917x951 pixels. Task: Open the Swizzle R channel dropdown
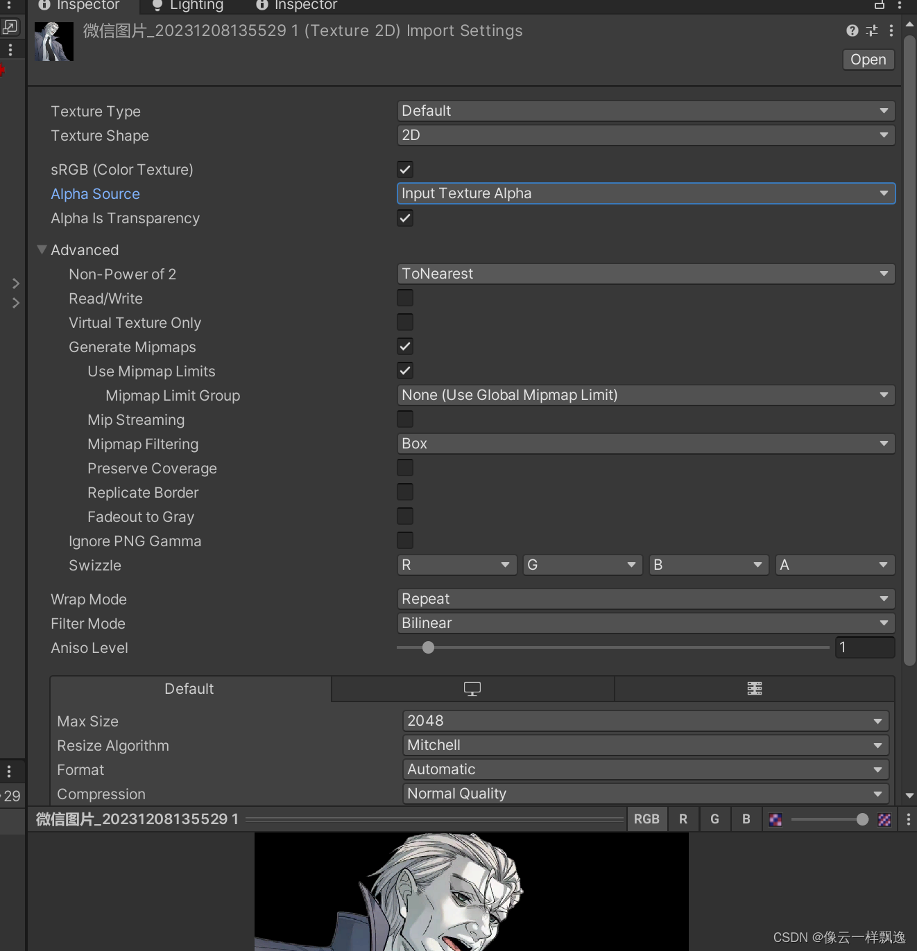457,565
